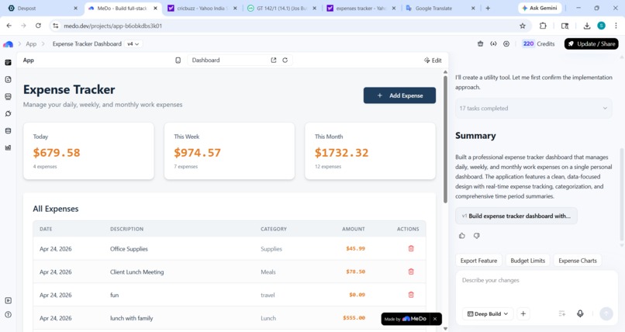
Task: Delete the fun expense row
Action: [x=411, y=295]
